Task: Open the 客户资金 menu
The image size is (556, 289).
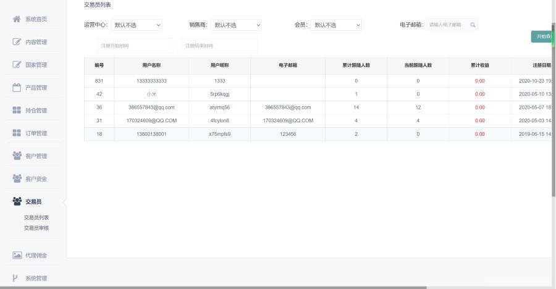Action: coord(36,178)
